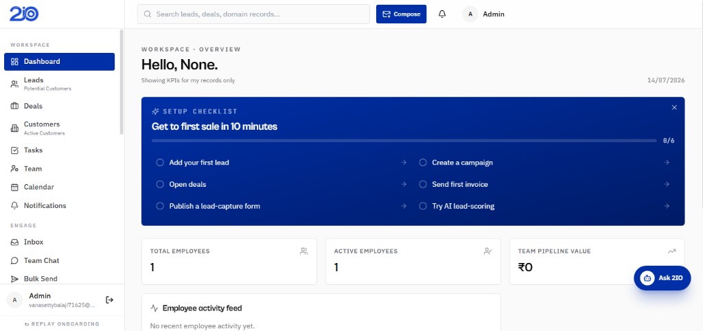Click the Admin avatar in the top bar
This screenshot has width=703, height=331.
[x=470, y=14]
